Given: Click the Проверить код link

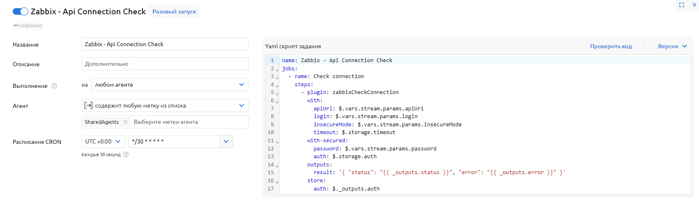Looking at the screenshot, I should point(611,46).
